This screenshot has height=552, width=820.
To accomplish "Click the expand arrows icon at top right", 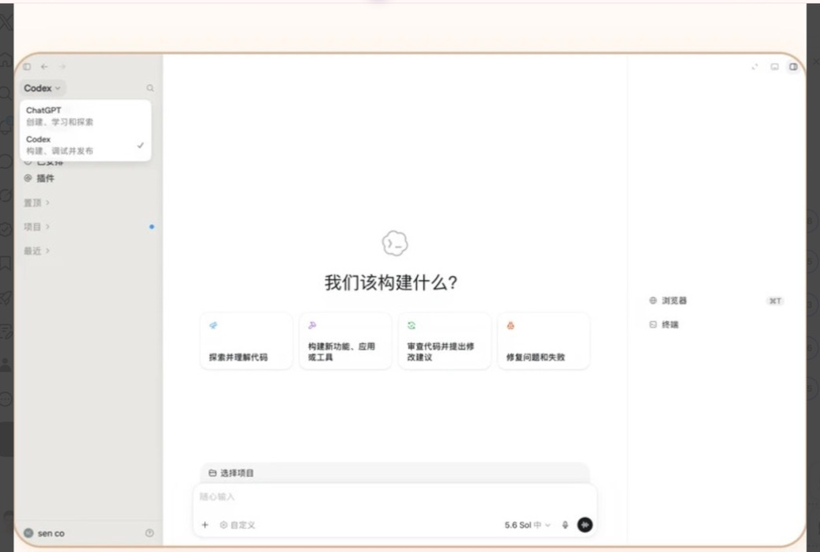I will click(x=754, y=67).
